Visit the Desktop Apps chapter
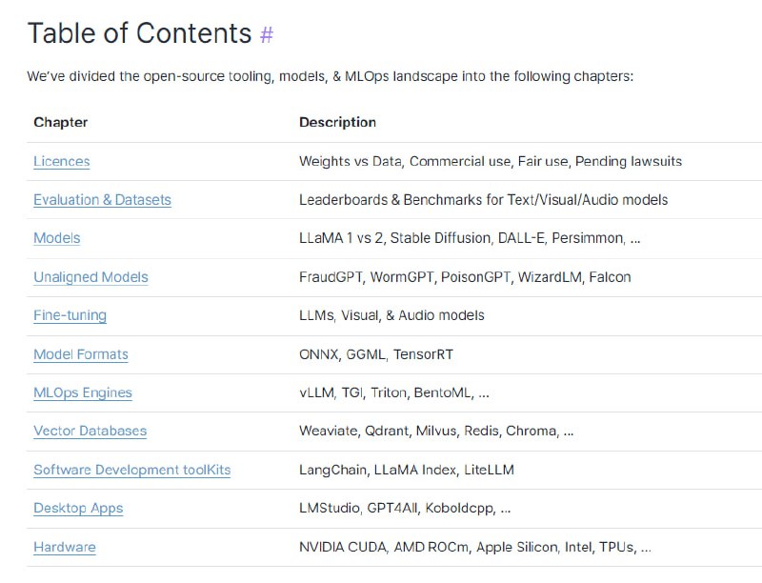The image size is (762, 583). 78,508
